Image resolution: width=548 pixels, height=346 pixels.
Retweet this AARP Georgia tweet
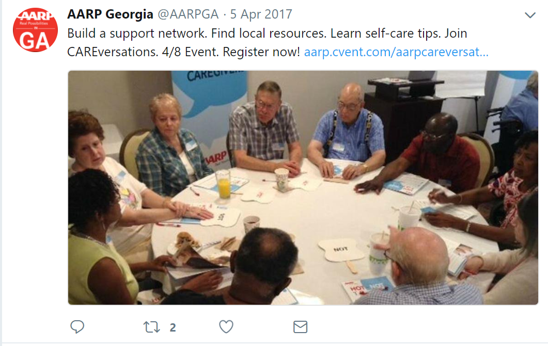(152, 327)
